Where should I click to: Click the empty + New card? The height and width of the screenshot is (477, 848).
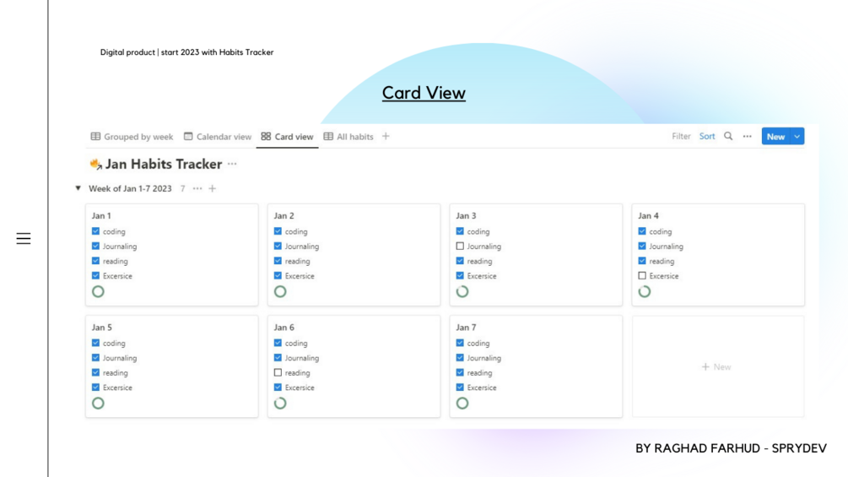(x=716, y=366)
